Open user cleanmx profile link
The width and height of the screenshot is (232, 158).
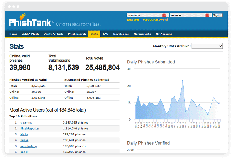(x=26, y=123)
